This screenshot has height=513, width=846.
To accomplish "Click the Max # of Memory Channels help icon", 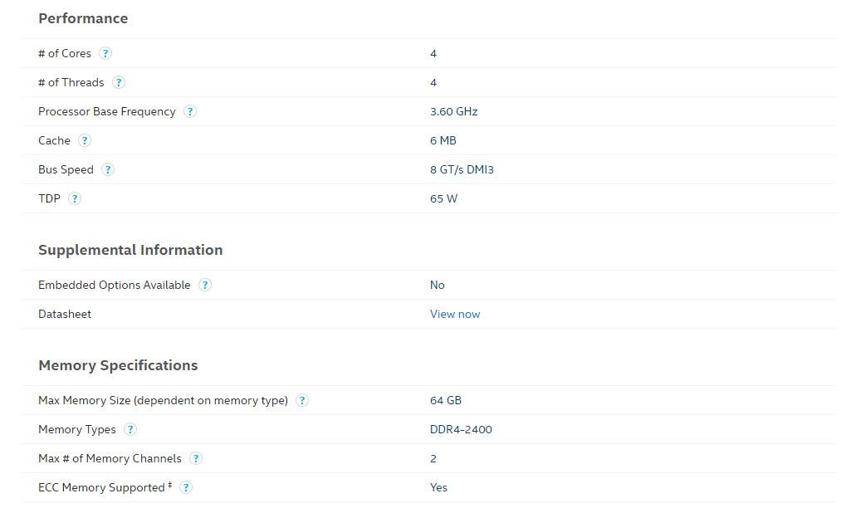I will pos(195,458).
